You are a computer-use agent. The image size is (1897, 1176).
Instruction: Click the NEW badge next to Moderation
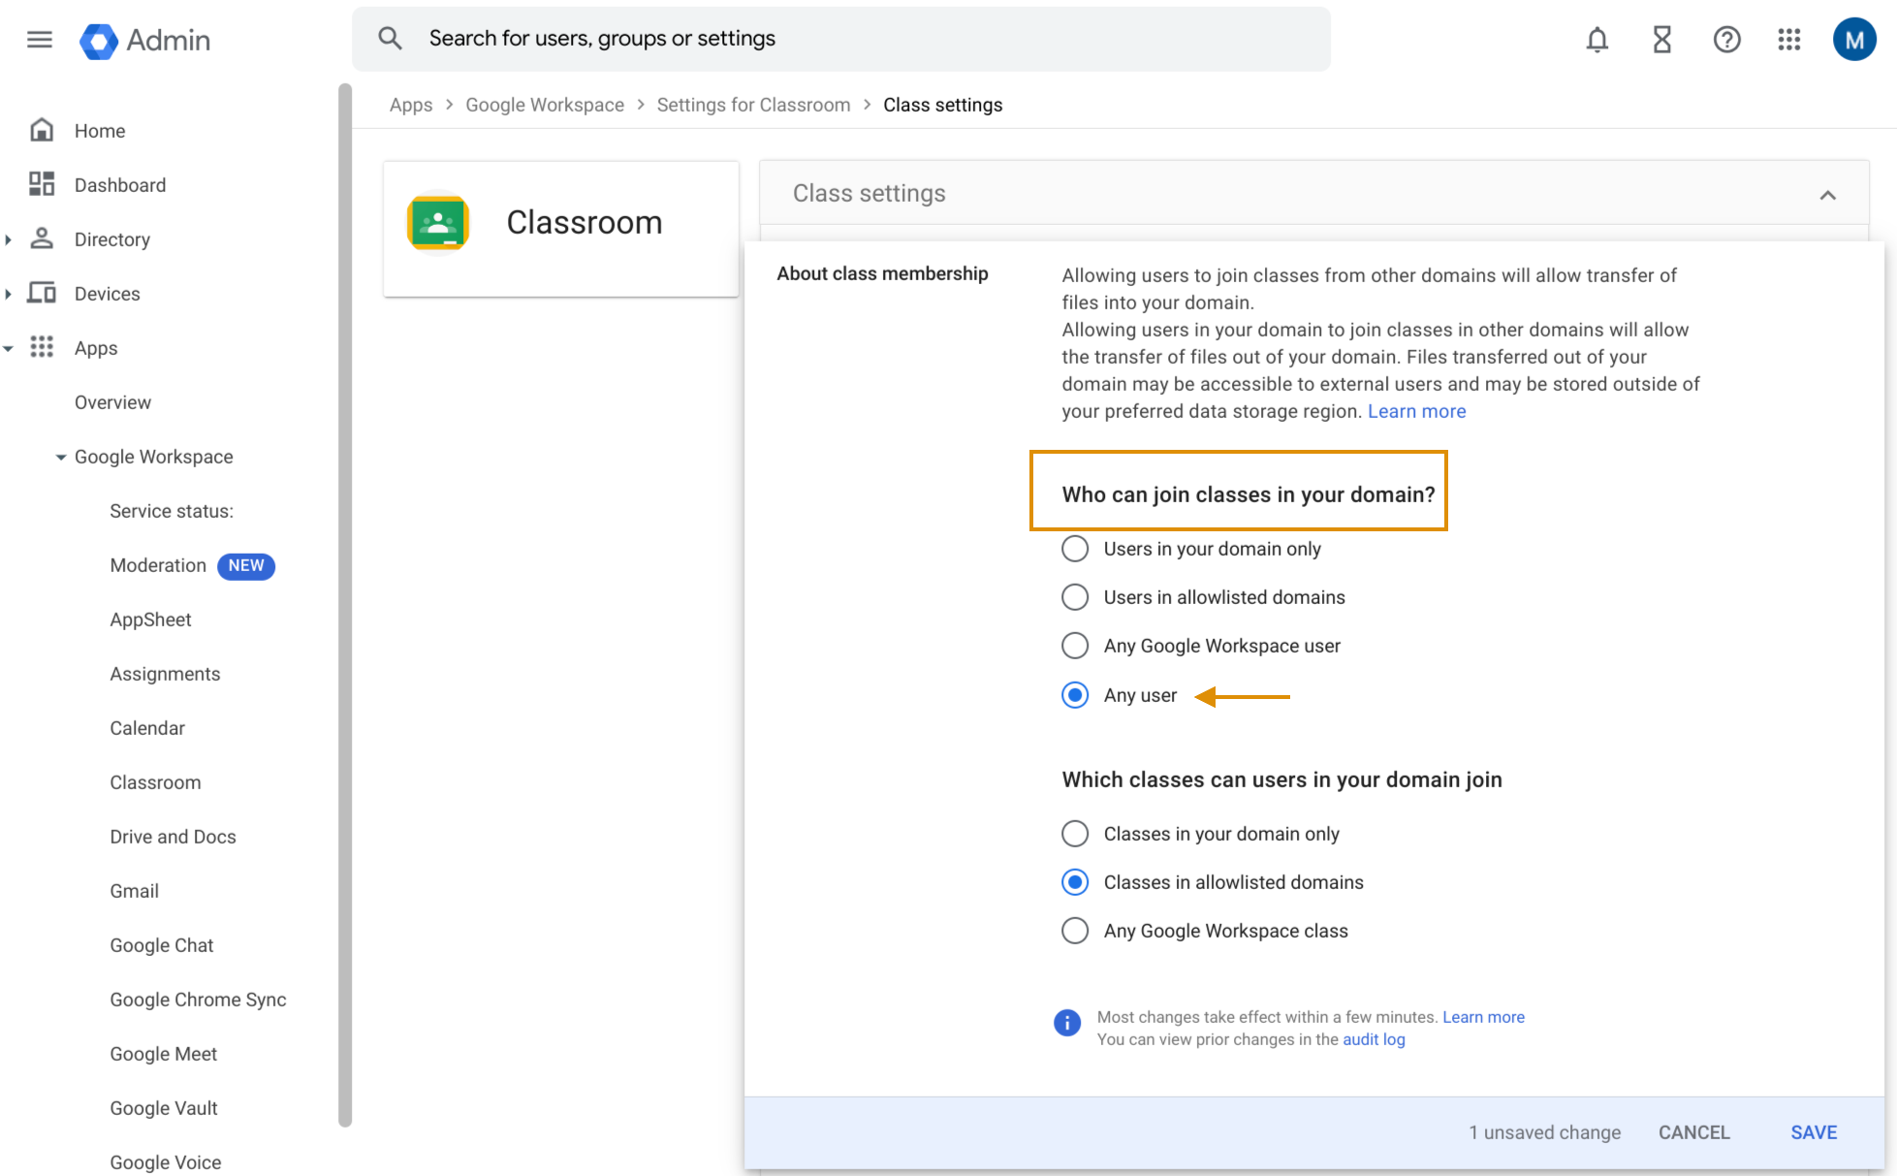[x=246, y=565]
